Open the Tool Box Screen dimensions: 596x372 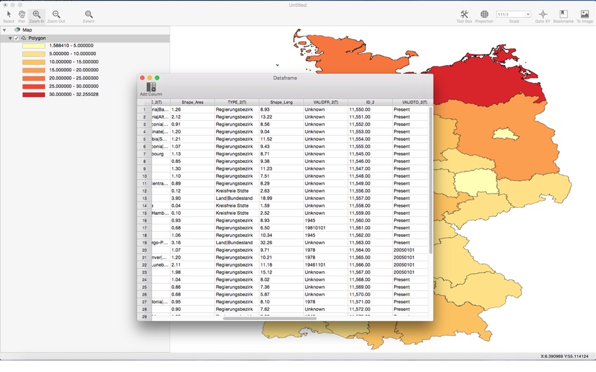point(464,17)
